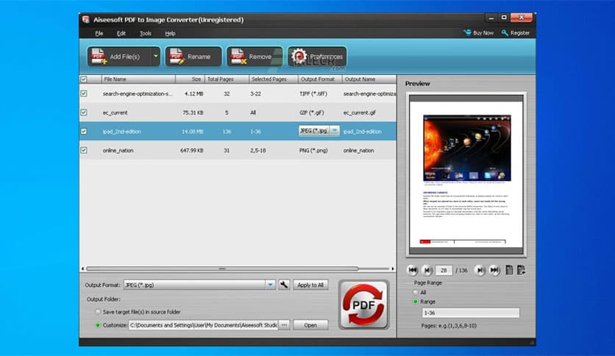This screenshot has height=356, width=615.
Task: Click the Buy Now link
Action: tap(478, 33)
